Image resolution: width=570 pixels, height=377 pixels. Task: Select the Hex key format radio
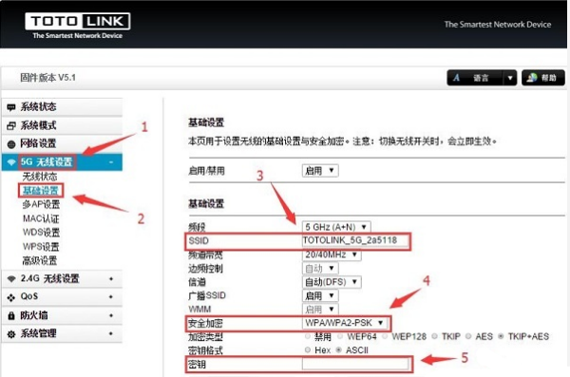pos(308,349)
